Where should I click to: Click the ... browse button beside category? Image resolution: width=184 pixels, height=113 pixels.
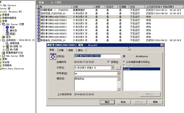[x=118, y=67]
